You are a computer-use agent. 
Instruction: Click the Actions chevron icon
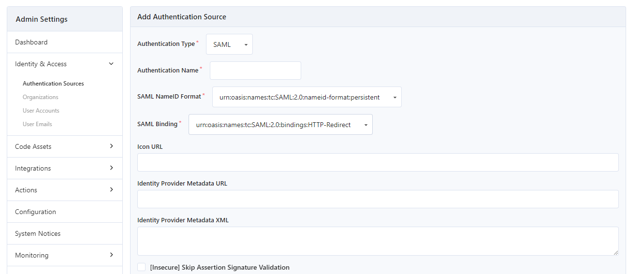point(111,189)
